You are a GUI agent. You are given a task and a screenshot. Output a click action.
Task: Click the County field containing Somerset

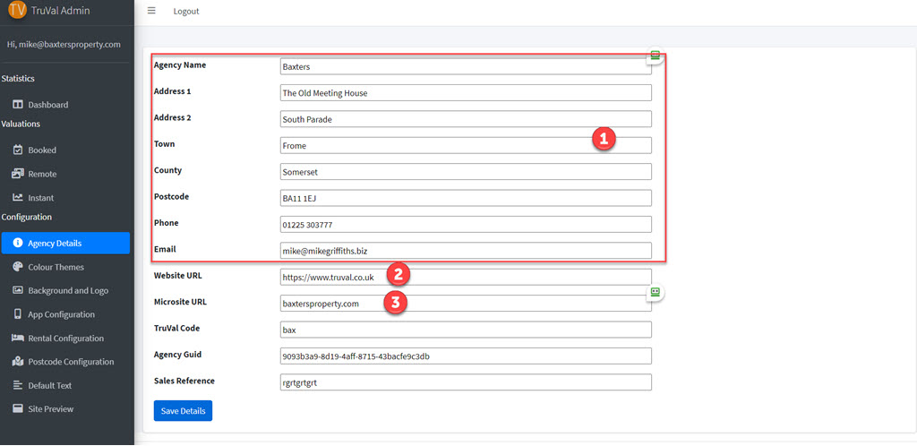click(x=466, y=172)
